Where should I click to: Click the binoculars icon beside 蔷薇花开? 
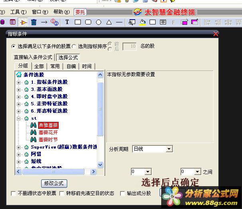(33, 133)
